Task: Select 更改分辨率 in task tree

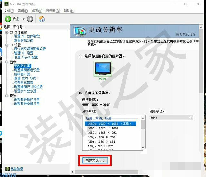Action: pyautogui.click(x=23, y=66)
